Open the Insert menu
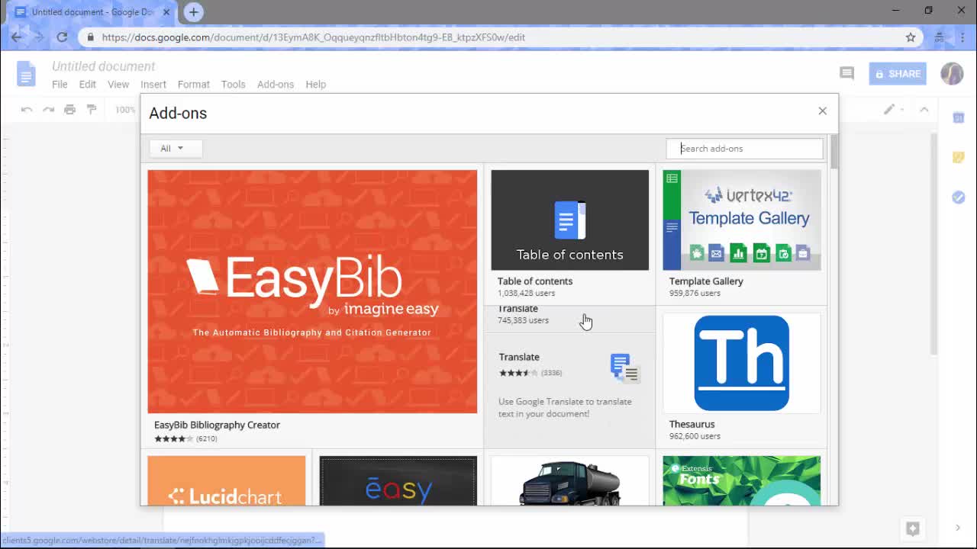 click(153, 85)
